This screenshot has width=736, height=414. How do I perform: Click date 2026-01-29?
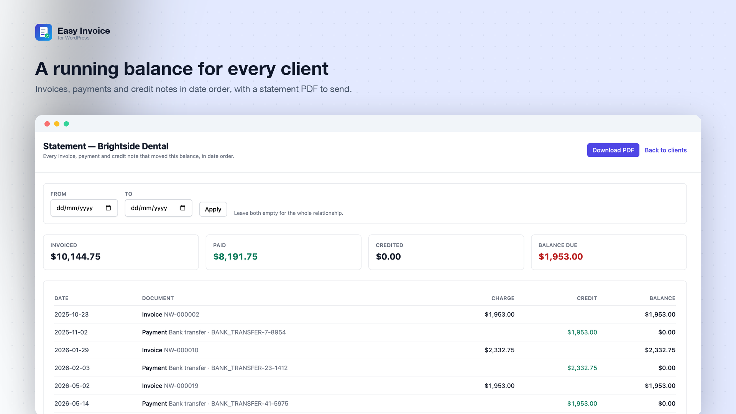(x=71, y=350)
